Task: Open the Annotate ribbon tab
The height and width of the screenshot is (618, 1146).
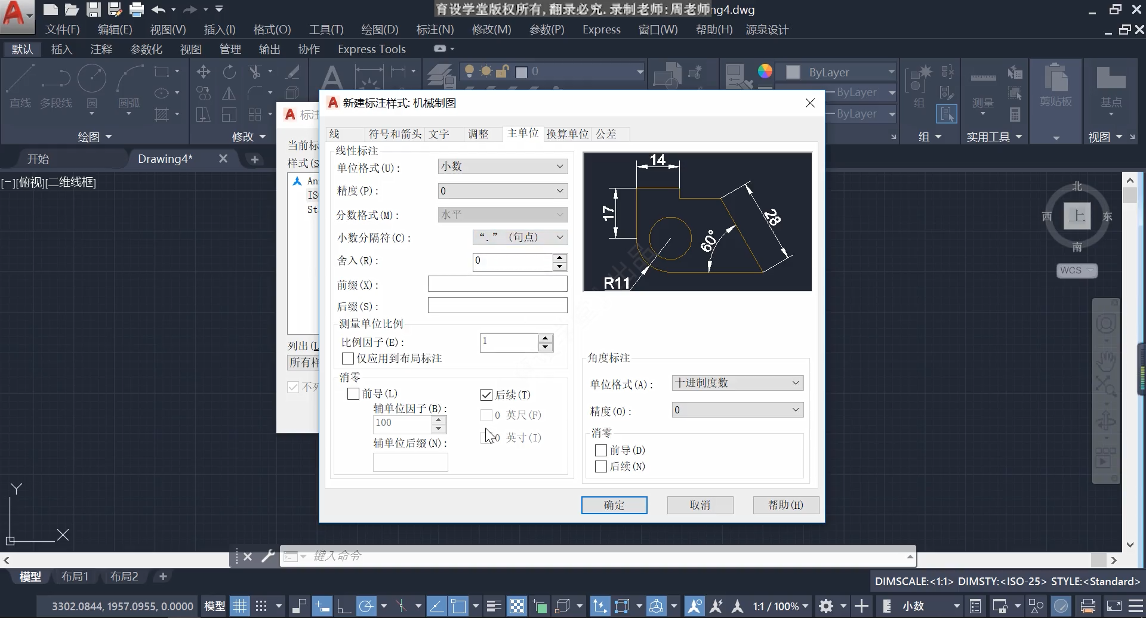Action: coord(101,50)
